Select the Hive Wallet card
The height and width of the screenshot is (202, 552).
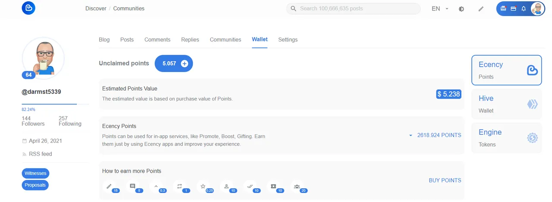point(507,104)
